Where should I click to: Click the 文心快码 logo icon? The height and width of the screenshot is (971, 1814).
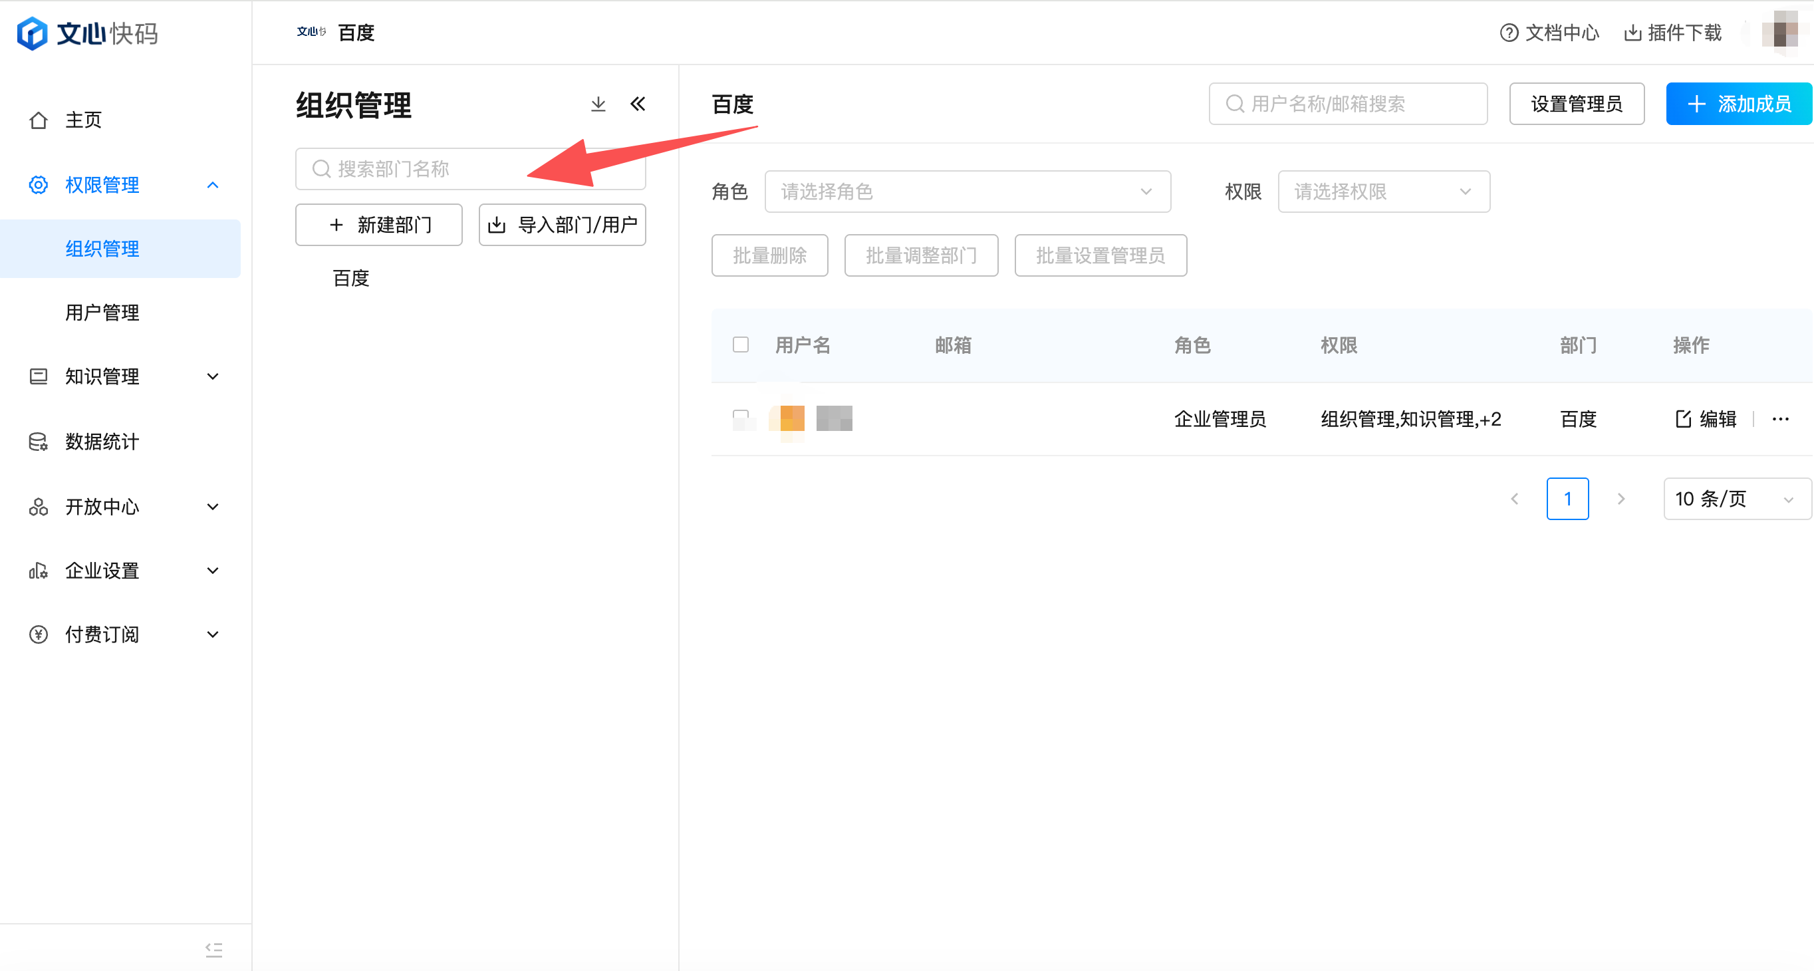point(32,33)
